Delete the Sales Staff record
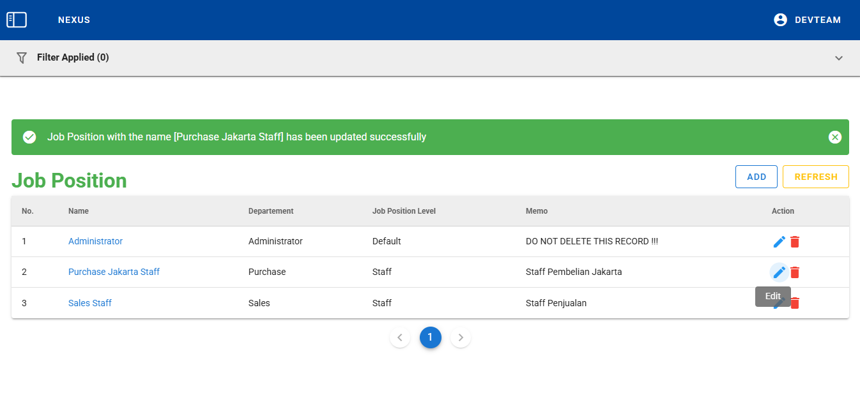Image resolution: width=860 pixels, height=407 pixels. point(795,304)
